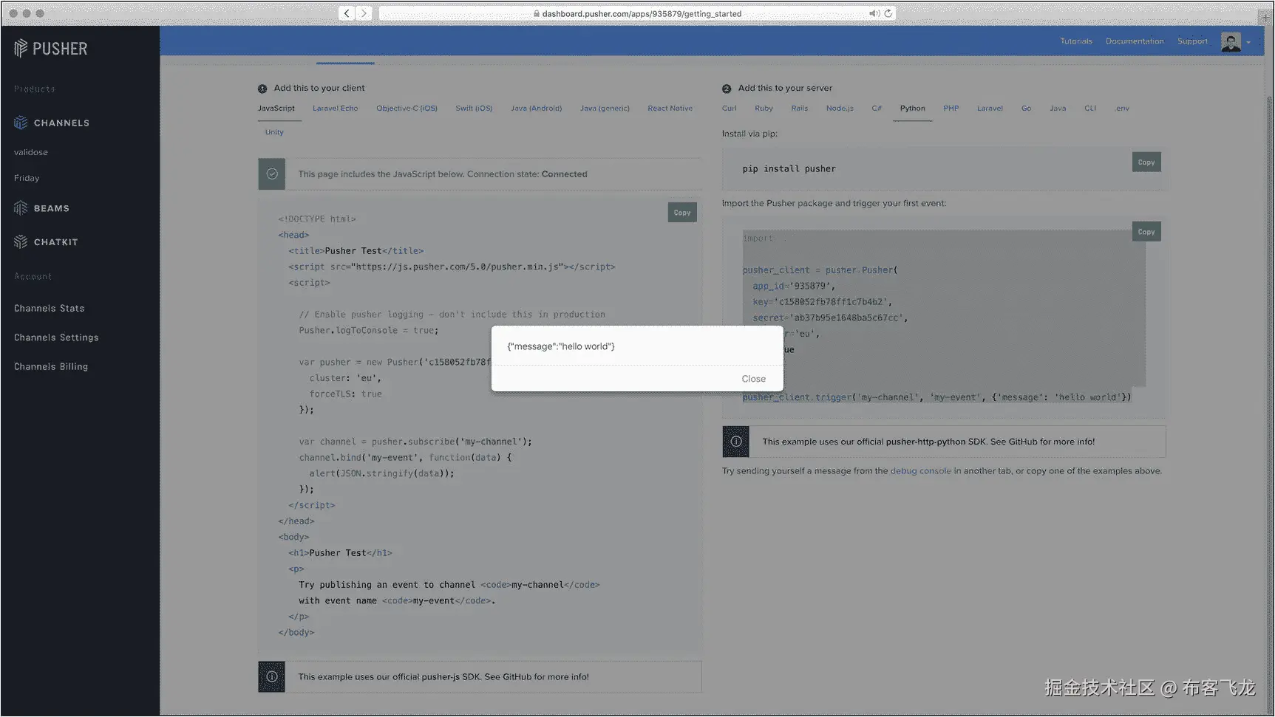Click info icon beside pusher-http-python note
This screenshot has width=1275, height=717.
(x=736, y=442)
